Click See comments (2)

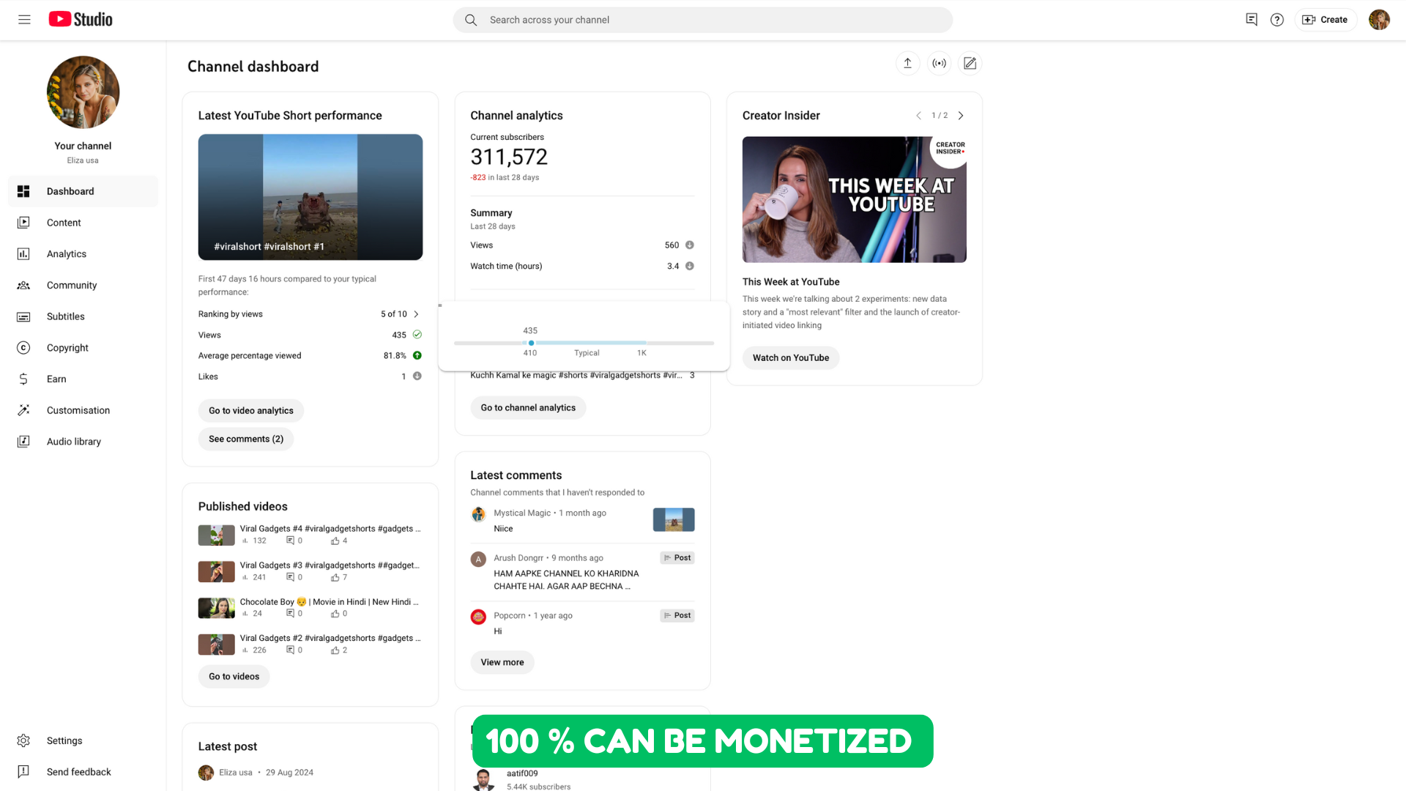click(246, 439)
